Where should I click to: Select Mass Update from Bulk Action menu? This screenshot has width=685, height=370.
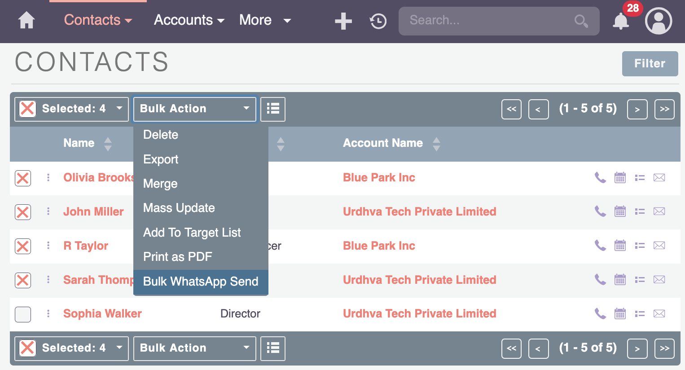point(179,208)
